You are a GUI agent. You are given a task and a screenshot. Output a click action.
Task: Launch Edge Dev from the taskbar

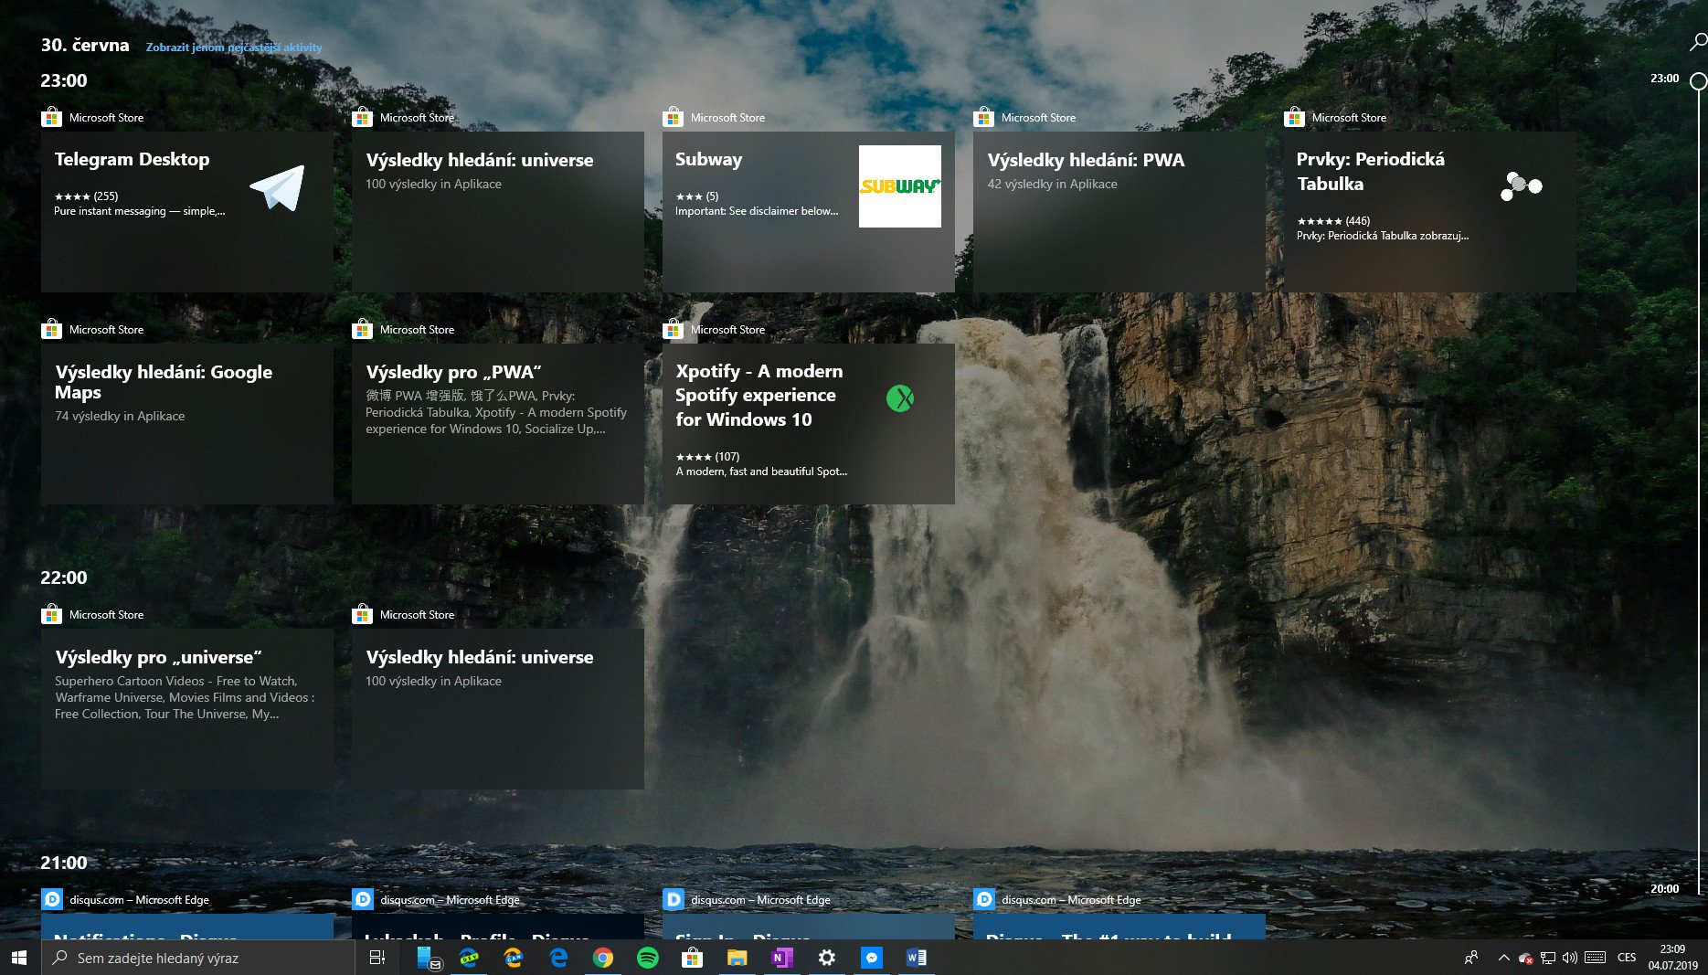tap(469, 958)
